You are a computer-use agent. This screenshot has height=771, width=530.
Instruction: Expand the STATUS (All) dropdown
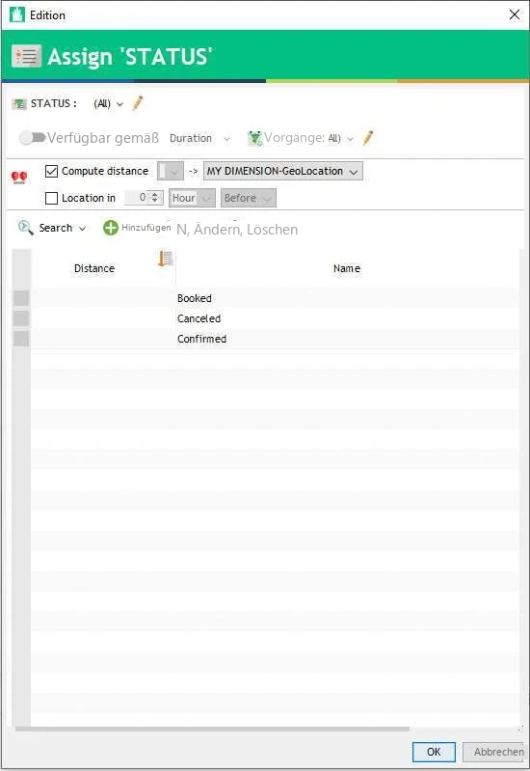point(108,104)
